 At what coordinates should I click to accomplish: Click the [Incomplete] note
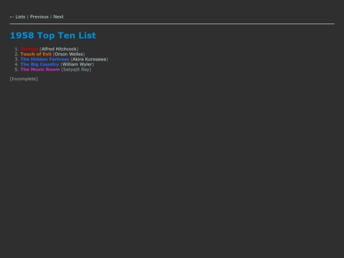point(24,79)
